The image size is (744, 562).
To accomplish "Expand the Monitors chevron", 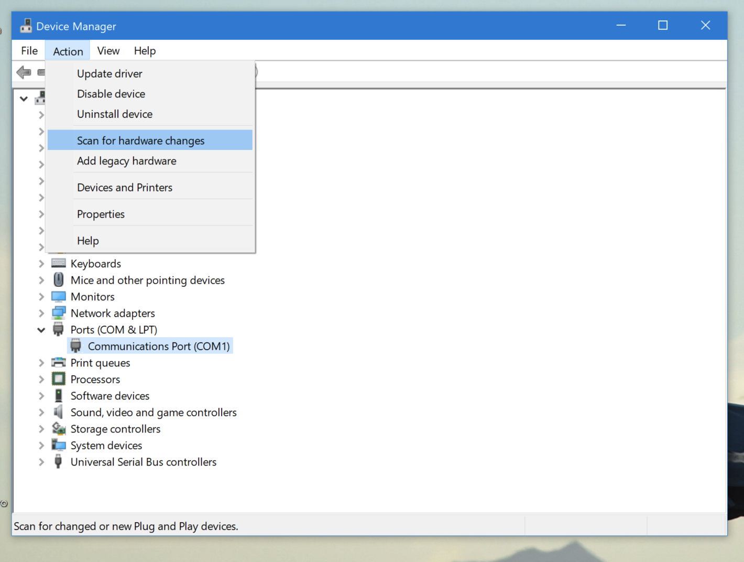I will [41, 297].
